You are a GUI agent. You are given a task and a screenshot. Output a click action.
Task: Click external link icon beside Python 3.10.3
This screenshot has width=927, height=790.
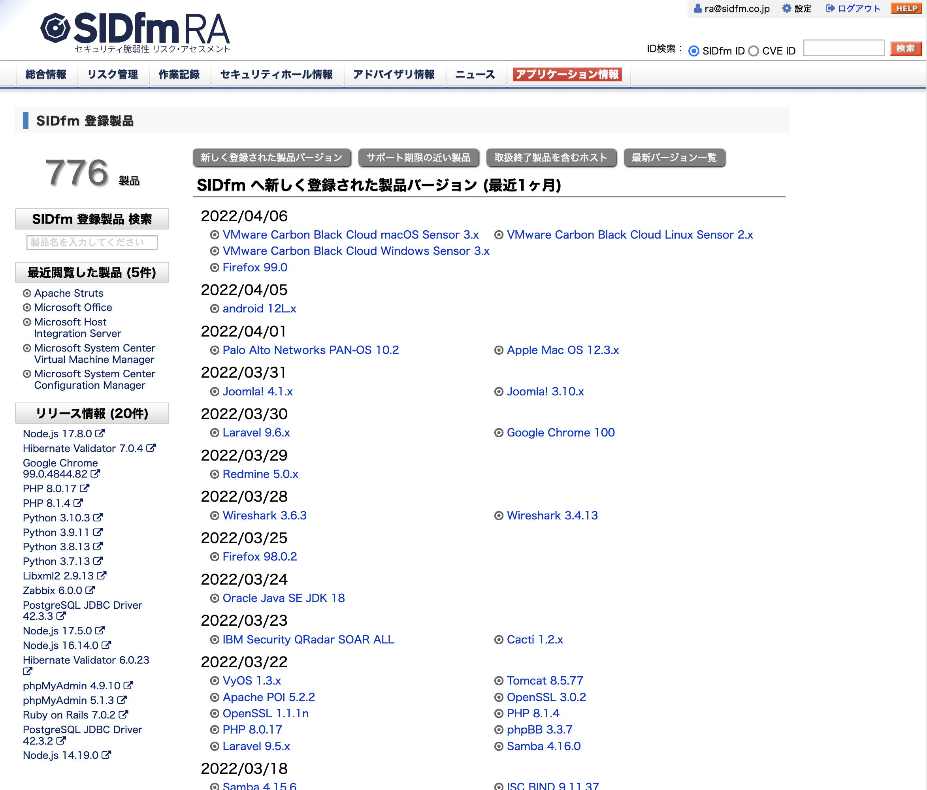click(x=98, y=517)
